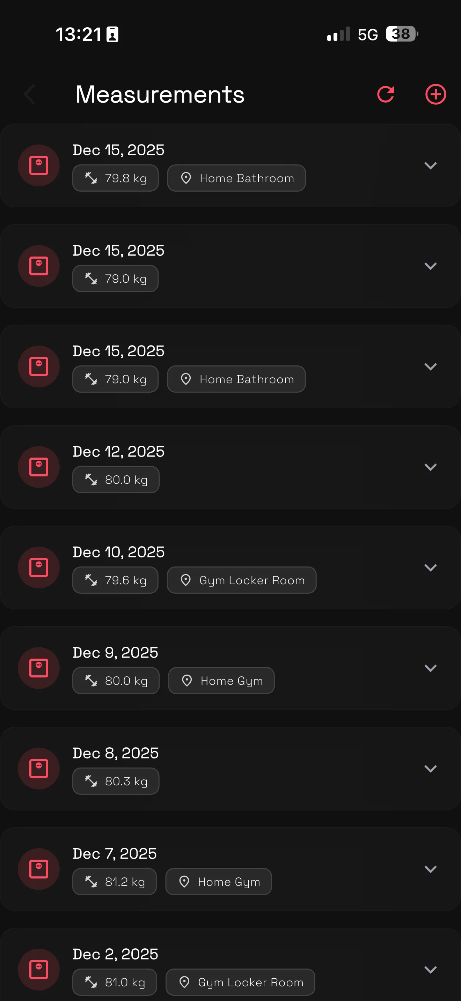Tap the 81.2 kg weight chip
This screenshot has height=1001, width=461.
pos(115,882)
